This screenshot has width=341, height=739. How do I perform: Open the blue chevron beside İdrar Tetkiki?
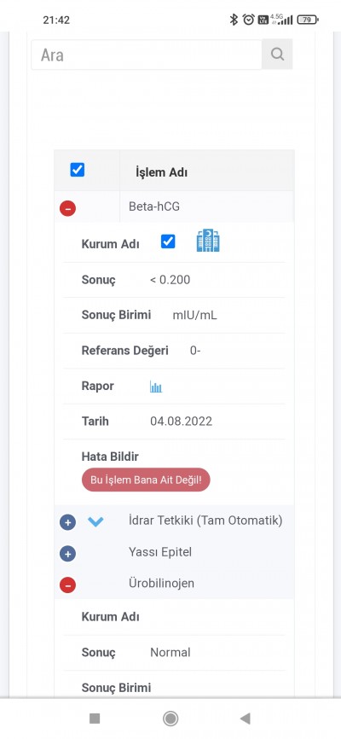tap(95, 521)
